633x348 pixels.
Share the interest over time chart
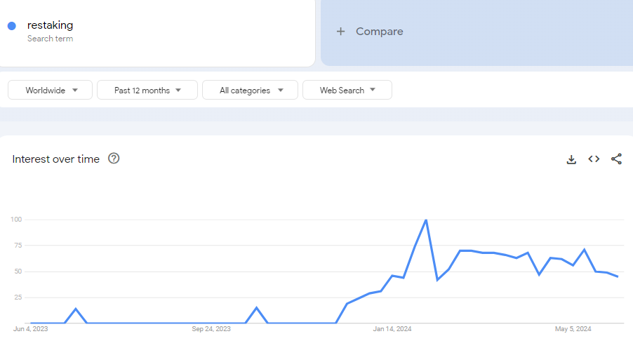pos(616,159)
